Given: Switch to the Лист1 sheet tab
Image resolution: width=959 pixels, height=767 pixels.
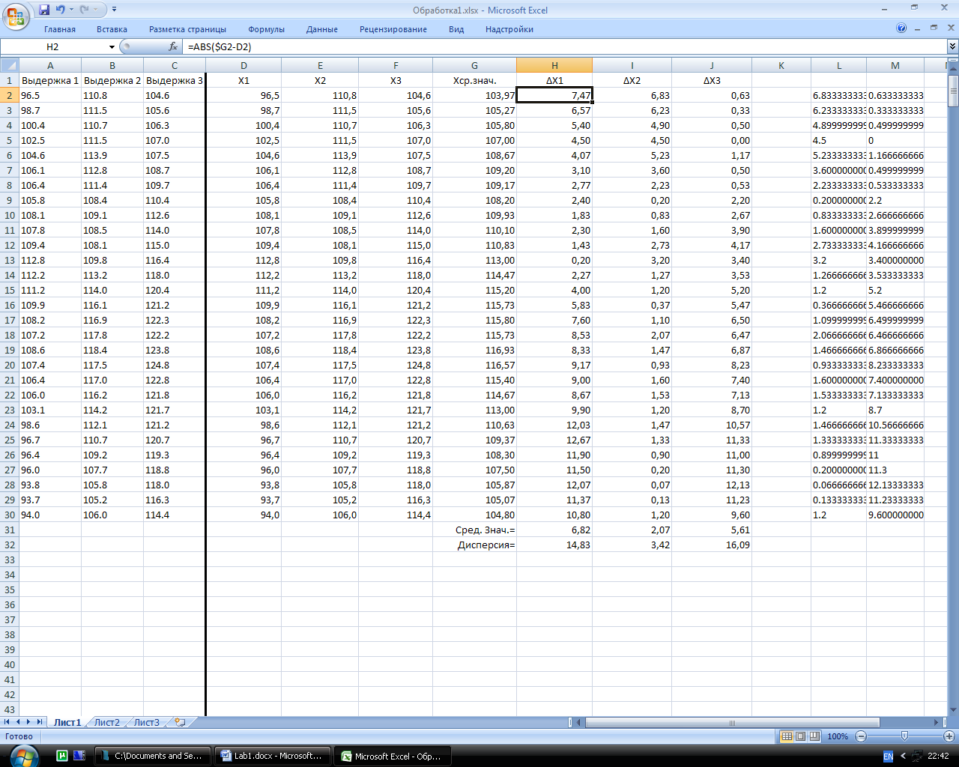Looking at the screenshot, I should coord(67,722).
